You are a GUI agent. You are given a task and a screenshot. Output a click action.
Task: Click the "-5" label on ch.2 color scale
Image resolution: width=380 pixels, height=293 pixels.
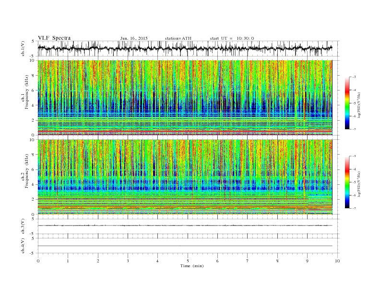(354, 182)
